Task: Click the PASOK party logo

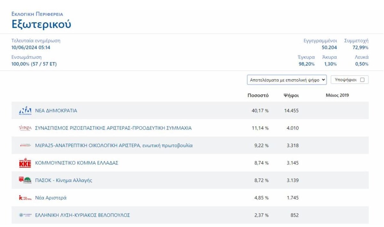Action: point(25,180)
